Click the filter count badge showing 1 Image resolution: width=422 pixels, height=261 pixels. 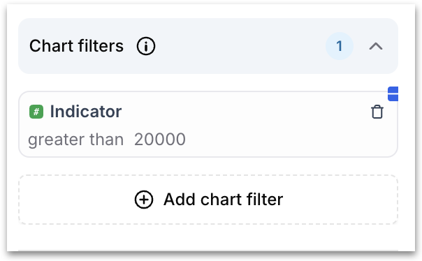(x=340, y=46)
